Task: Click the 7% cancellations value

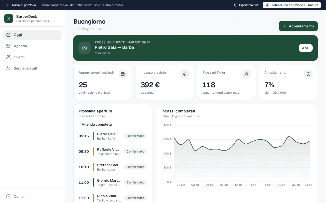Action: (x=269, y=85)
